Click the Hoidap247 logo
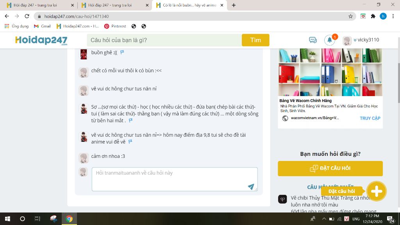 [41, 40]
